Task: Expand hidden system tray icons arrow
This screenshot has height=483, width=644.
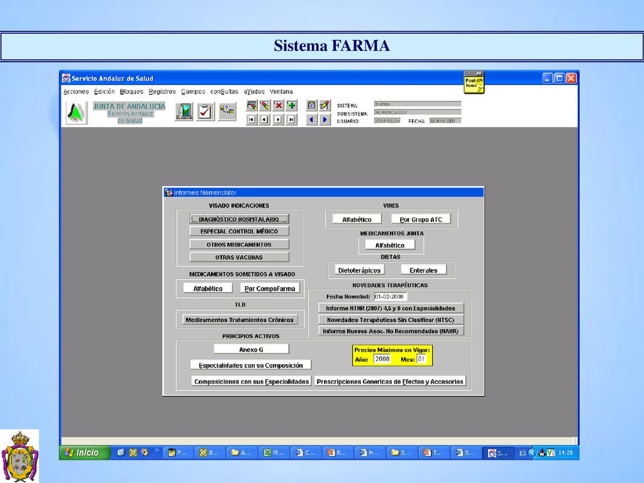Action: pos(532,453)
